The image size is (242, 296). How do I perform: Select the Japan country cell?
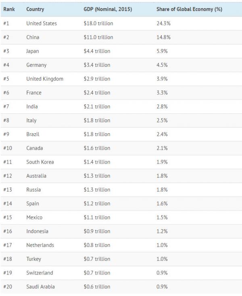[x=33, y=51]
